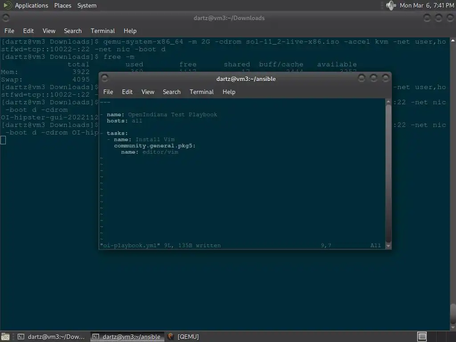Open Terminal menu in ansible terminal
This screenshot has height=342, width=456.
point(202,92)
